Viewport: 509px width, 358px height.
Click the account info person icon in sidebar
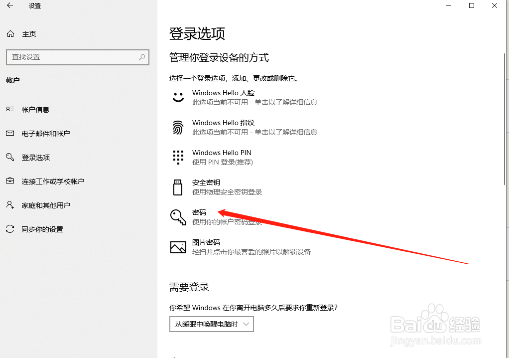tap(10, 109)
